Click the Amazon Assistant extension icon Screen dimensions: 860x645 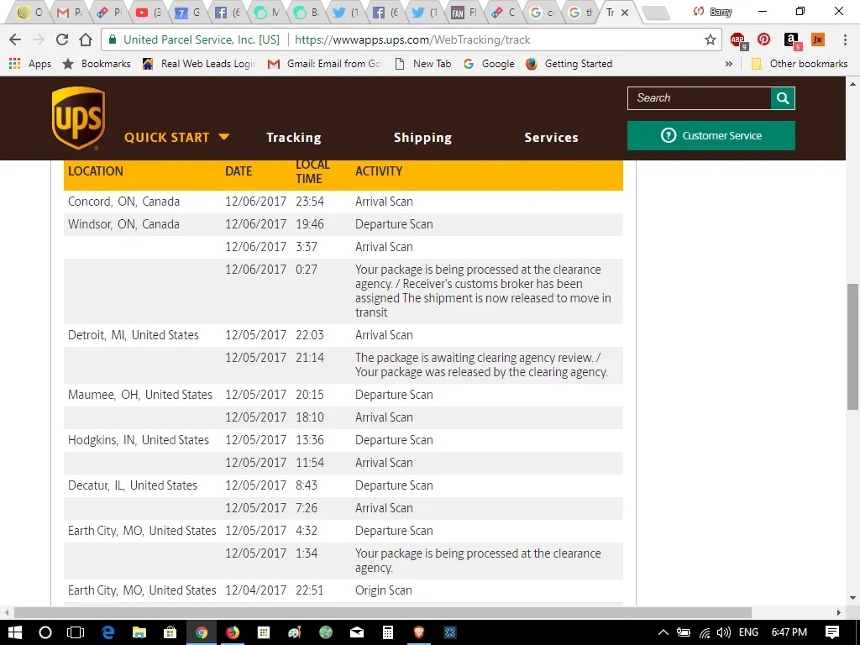point(791,40)
